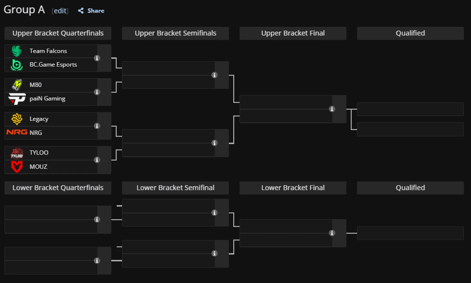
Task: Click the BC.Game Esports logo icon
Action: pos(17,65)
